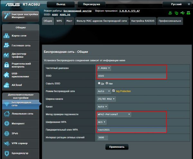Switch to the WPS tab
Viewport: 193px width, 159px height.
point(59,21)
